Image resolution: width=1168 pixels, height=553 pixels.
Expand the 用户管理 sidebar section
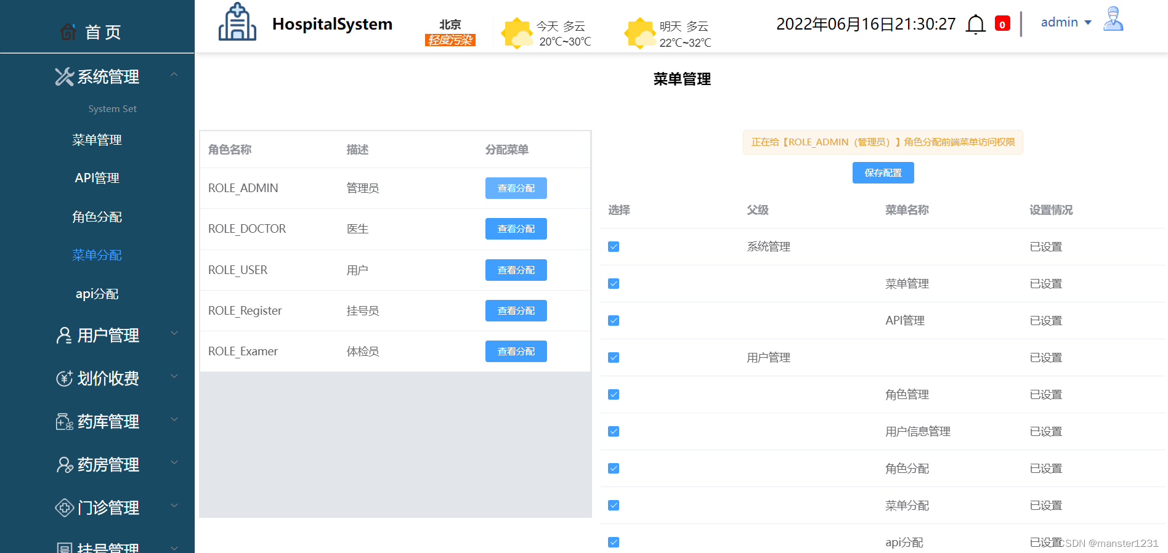[174, 333]
